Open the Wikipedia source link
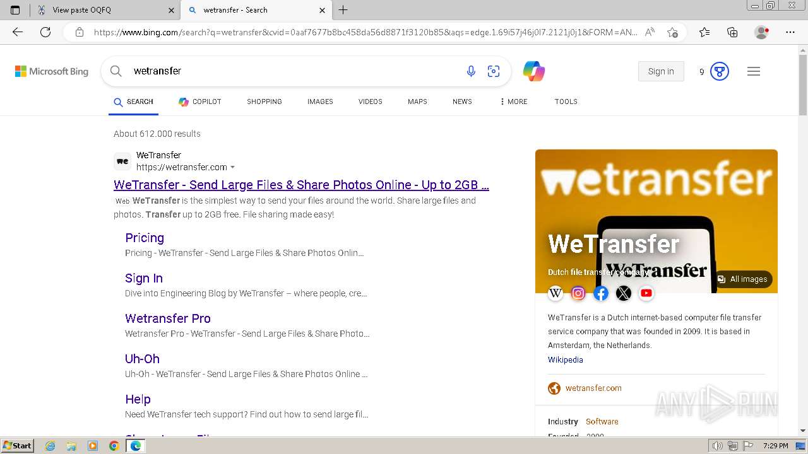Image resolution: width=808 pixels, height=454 pixels. (x=566, y=360)
